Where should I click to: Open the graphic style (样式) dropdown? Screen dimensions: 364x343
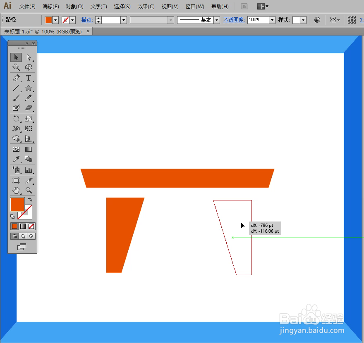tap(303, 20)
